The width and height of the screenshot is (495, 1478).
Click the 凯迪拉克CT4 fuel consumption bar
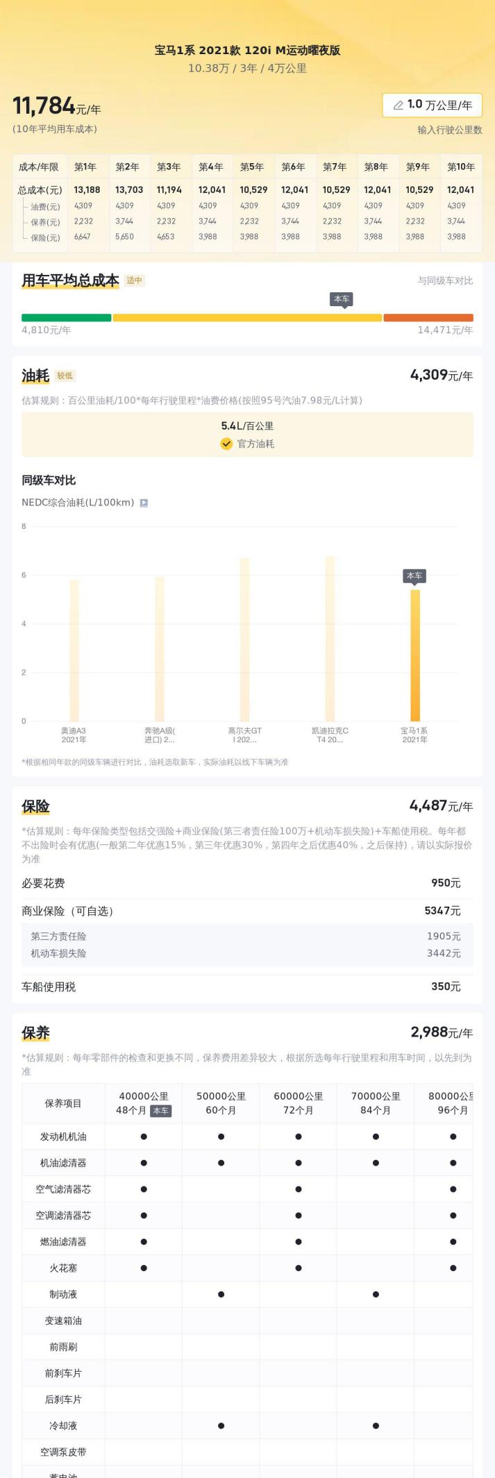330,639
